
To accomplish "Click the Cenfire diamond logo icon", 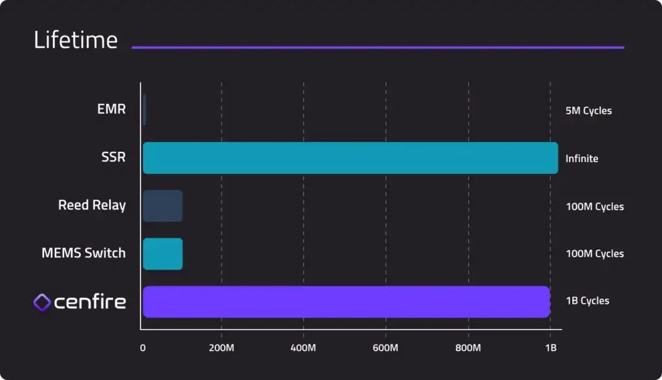I will pos(43,301).
